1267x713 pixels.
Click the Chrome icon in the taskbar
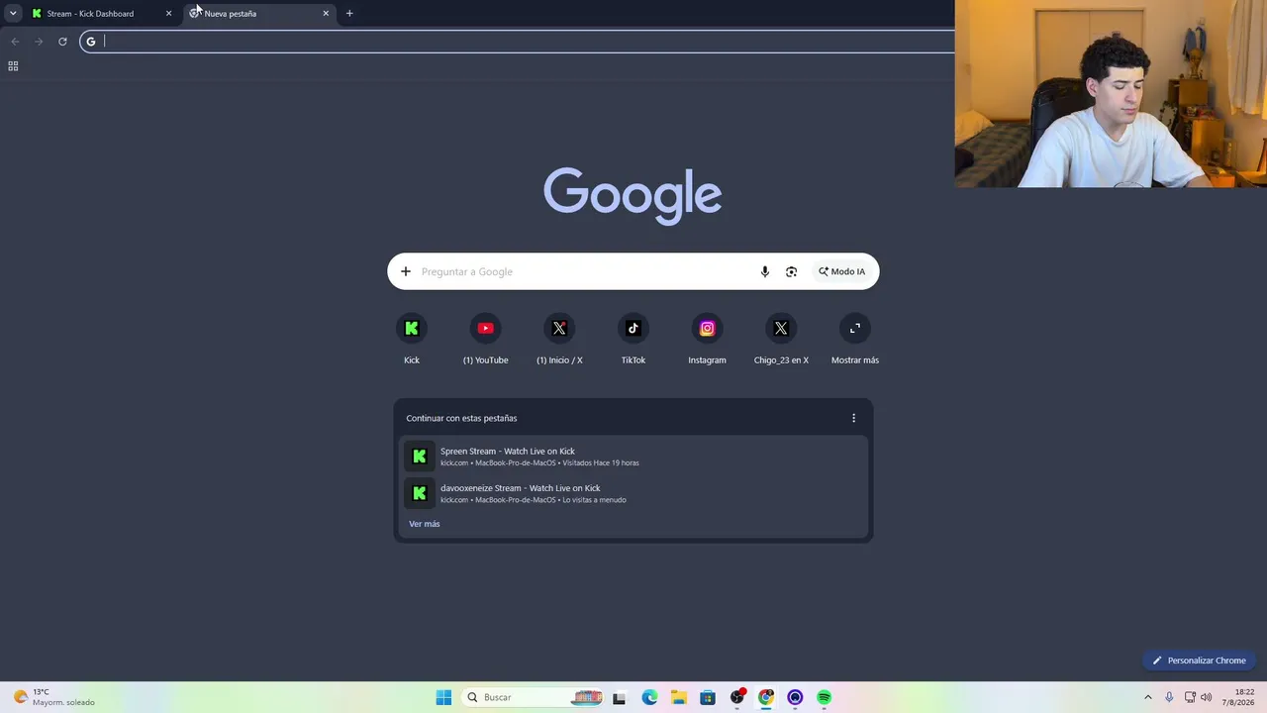pyautogui.click(x=766, y=697)
